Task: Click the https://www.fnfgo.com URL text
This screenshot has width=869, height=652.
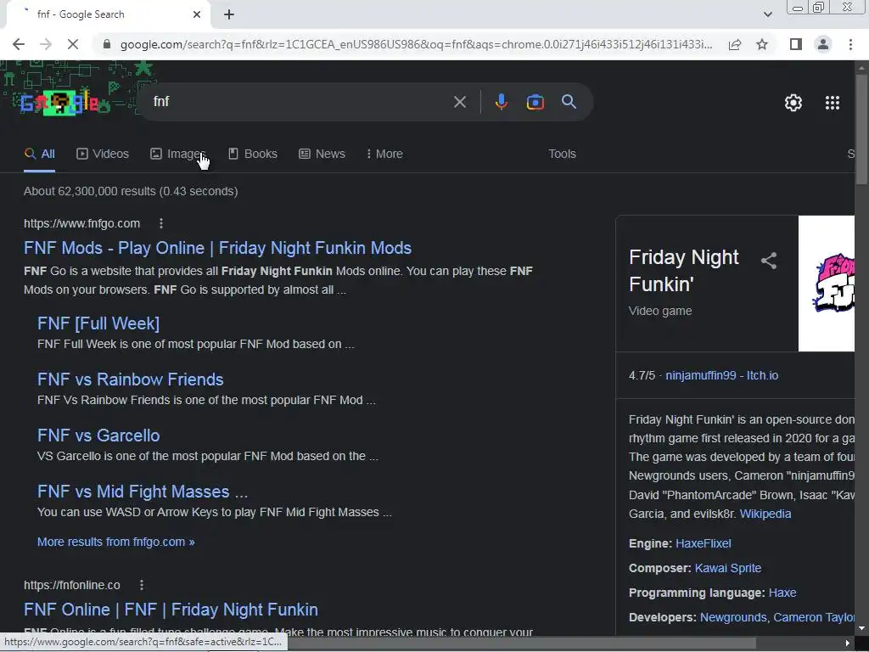Action: [81, 223]
